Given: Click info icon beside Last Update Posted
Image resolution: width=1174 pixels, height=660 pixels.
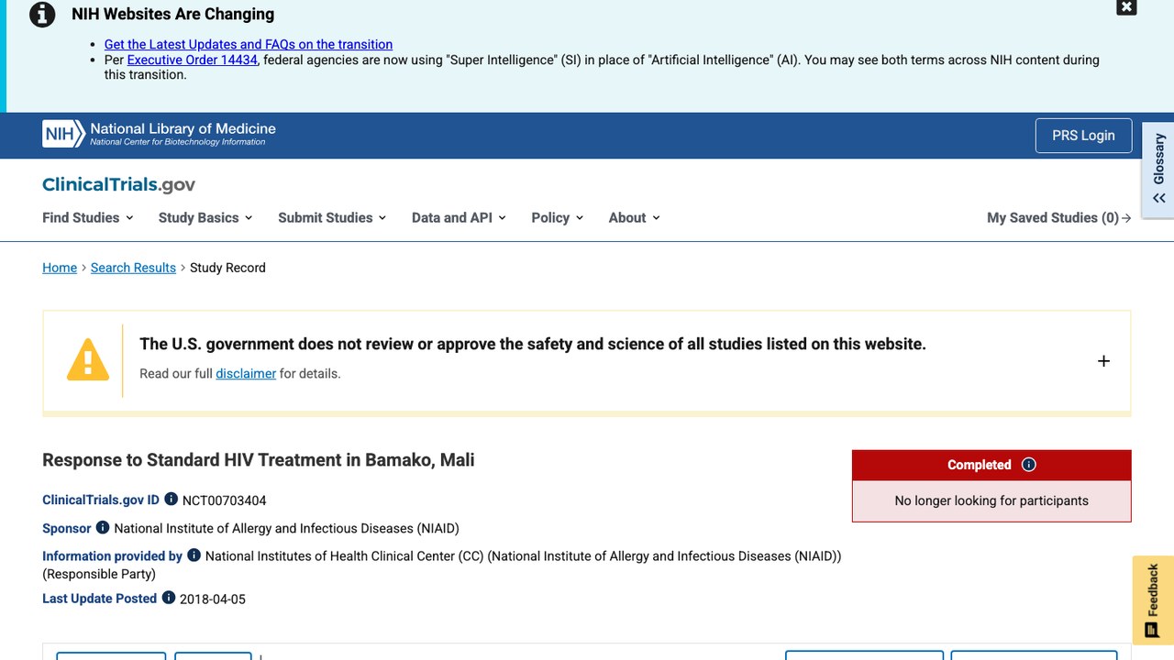Looking at the screenshot, I should pos(169,598).
